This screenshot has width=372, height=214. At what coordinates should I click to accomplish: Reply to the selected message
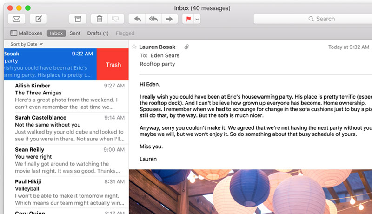(137, 19)
